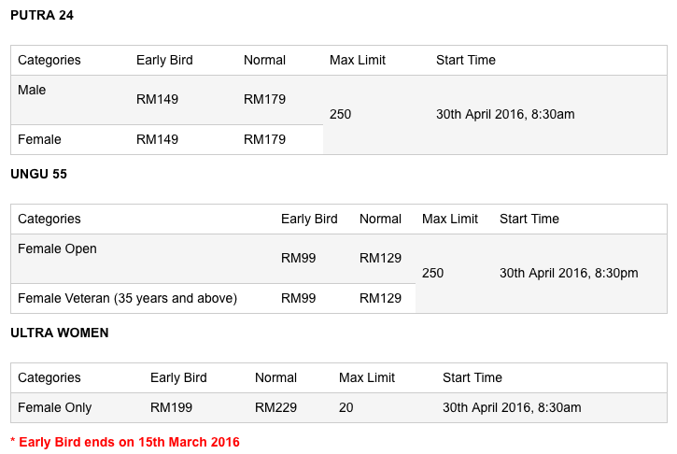The image size is (677, 454).
Task: Click the Female row in PUTRA 24 table
Action: pyautogui.click(x=167, y=139)
